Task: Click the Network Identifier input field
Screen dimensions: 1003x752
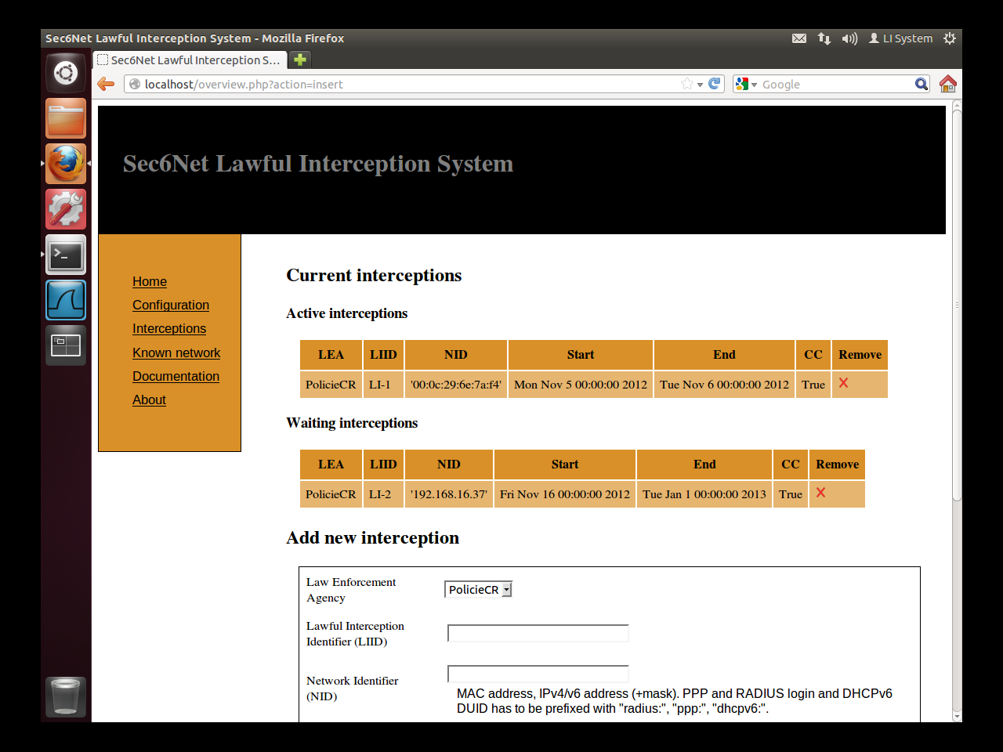Action: point(538,674)
